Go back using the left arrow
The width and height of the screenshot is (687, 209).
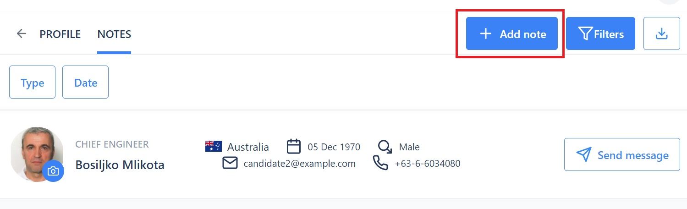click(x=21, y=34)
